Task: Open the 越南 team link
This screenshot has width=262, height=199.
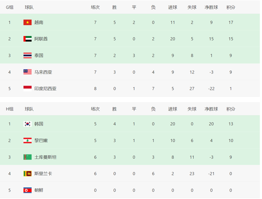Action: (x=39, y=22)
